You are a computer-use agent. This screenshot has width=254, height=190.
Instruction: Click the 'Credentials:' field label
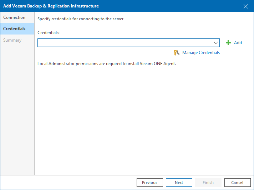49,33
